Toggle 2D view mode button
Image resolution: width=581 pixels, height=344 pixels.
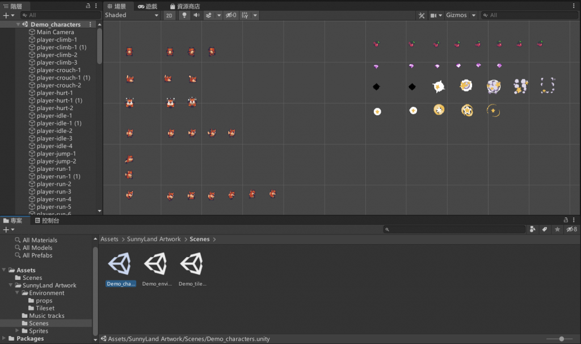point(169,15)
